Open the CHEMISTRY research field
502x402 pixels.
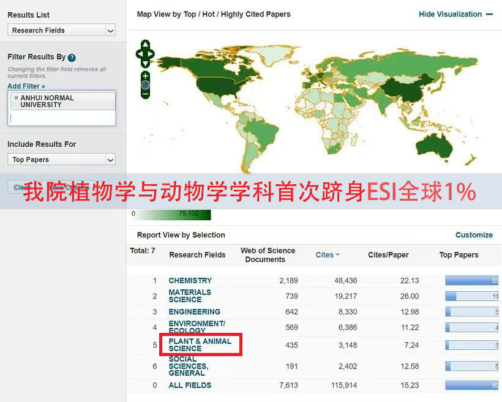pyautogui.click(x=190, y=281)
